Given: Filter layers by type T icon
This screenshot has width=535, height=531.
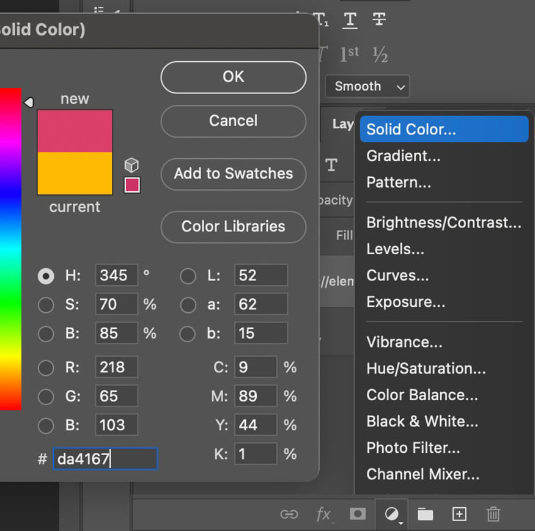Looking at the screenshot, I should click(x=331, y=165).
